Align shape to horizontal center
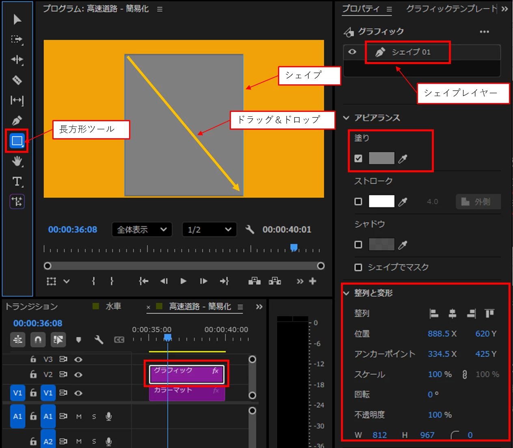The width and height of the screenshot is (513, 448). (x=453, y=313)
